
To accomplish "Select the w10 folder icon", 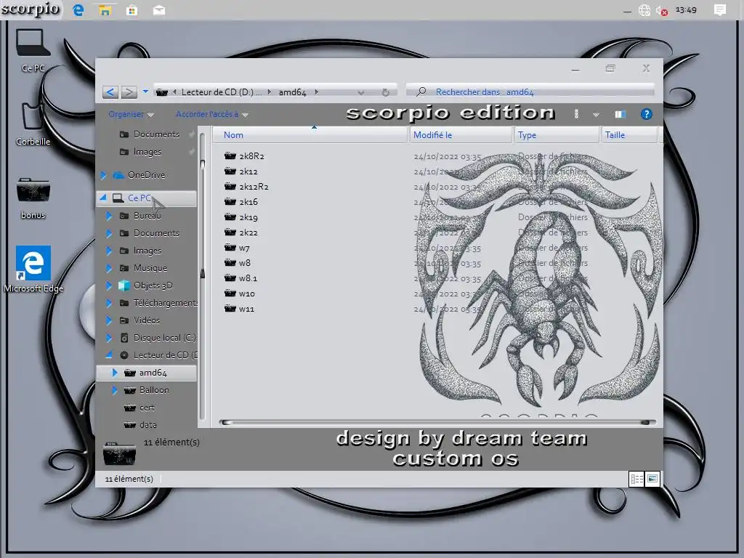I will pos(230,294).
